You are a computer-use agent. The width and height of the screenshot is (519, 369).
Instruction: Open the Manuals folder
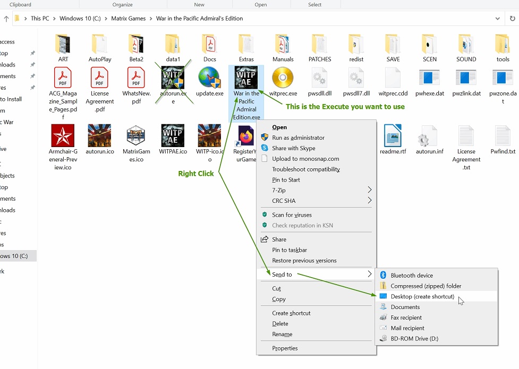click(283, 48)
